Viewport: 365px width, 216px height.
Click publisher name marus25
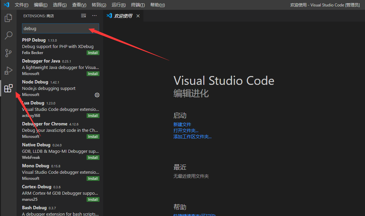click(x=29, y=199)
